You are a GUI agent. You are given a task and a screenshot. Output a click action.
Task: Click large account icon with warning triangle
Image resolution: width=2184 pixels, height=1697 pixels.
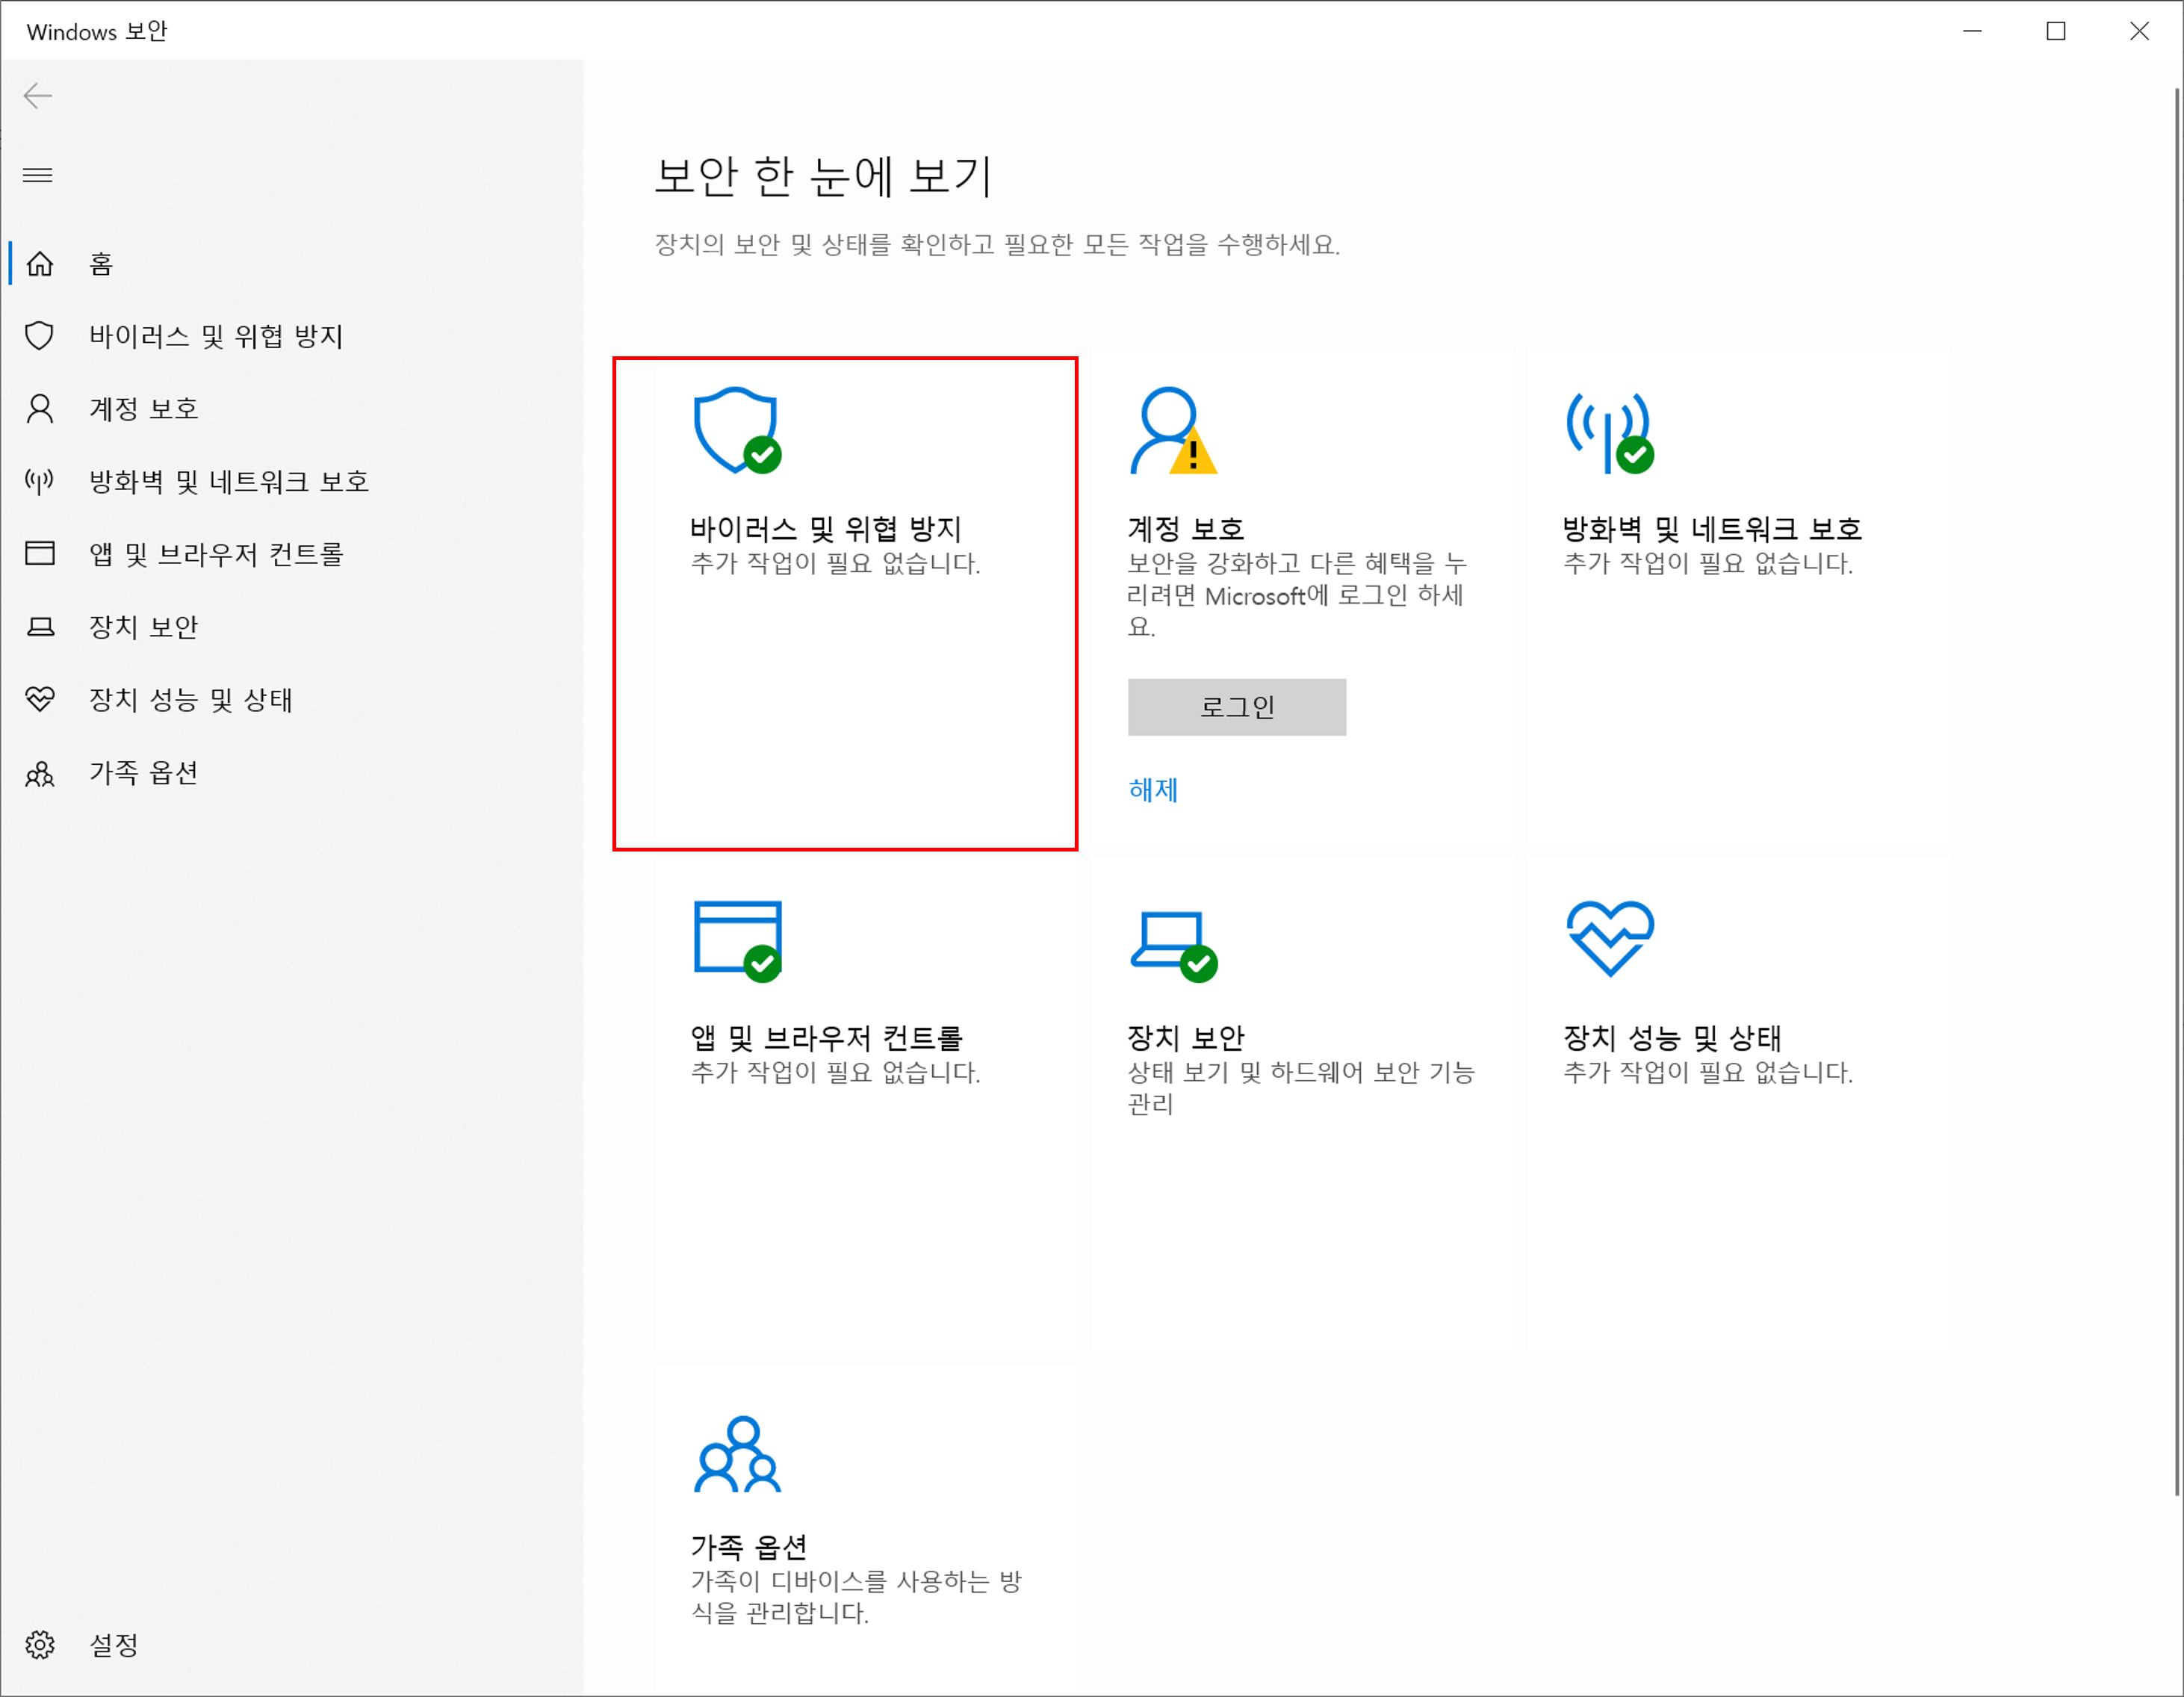(1173, 431)
